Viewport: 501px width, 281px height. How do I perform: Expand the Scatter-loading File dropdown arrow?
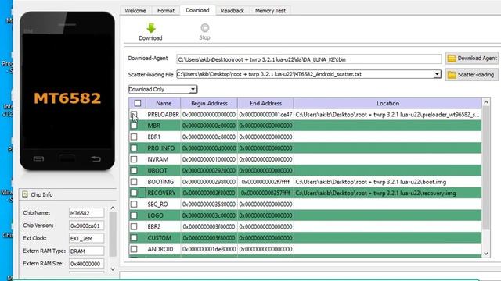pos(437,74)
